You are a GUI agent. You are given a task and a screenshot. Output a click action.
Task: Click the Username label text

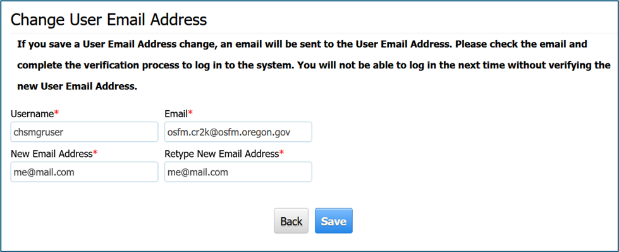click(x=32, y=114)
